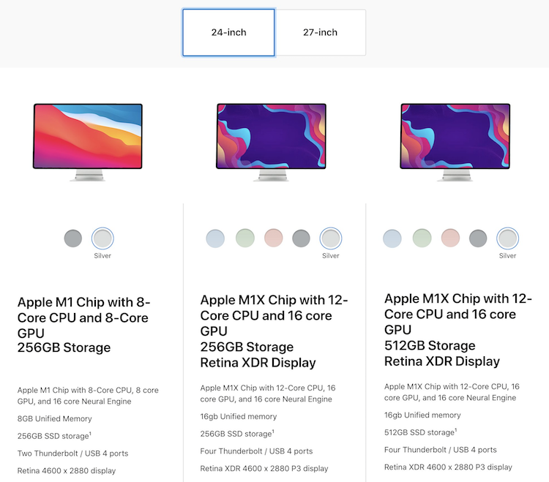Screen dimensions: 549x482
Task: Pick green color for M1X 256GB model
Action: (244, 238)
